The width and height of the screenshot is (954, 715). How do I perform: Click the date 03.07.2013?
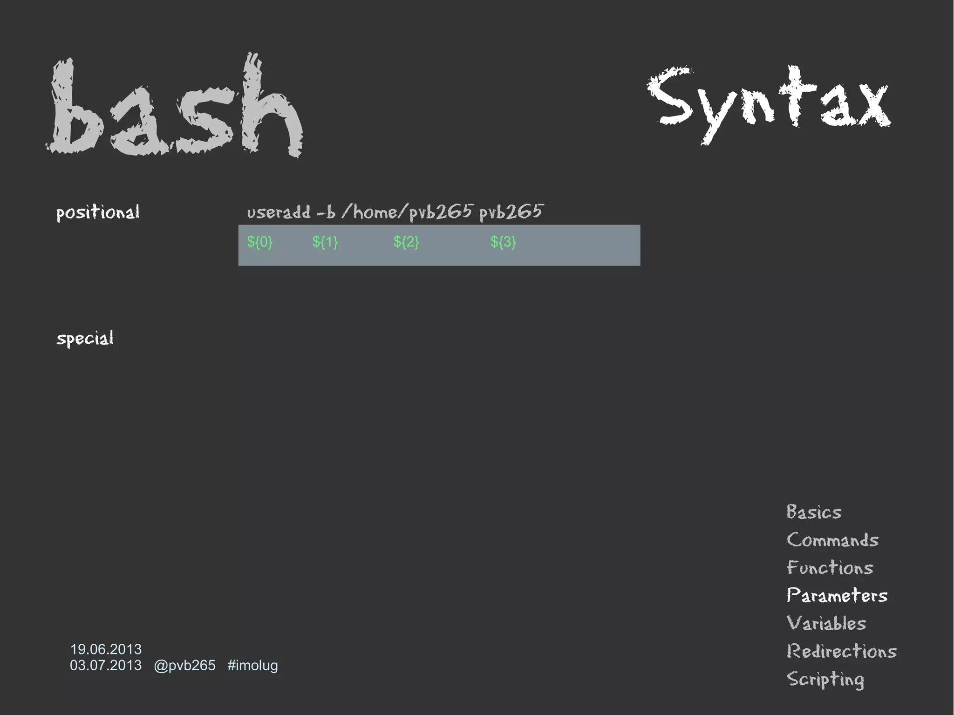[106, 665]
